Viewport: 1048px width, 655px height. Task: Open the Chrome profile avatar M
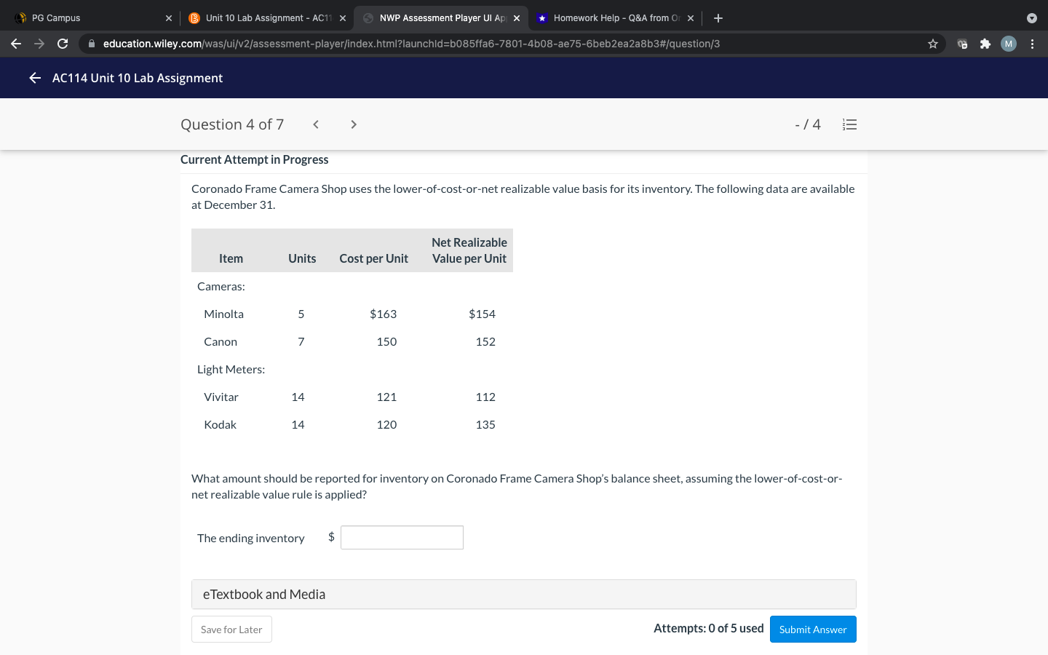[1009, 44]
